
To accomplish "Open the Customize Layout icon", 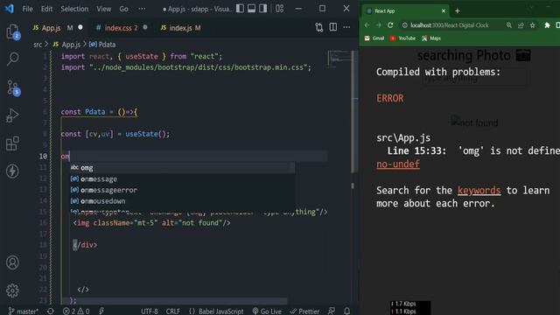I will (280, 9).
